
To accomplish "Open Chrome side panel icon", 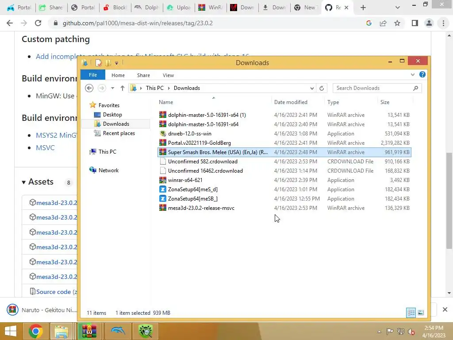I will 415,23.
